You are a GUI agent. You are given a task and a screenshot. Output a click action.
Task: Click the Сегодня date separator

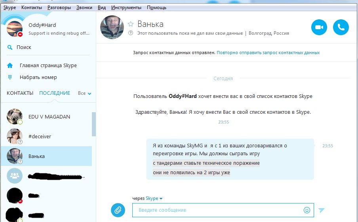coord(223,78)
